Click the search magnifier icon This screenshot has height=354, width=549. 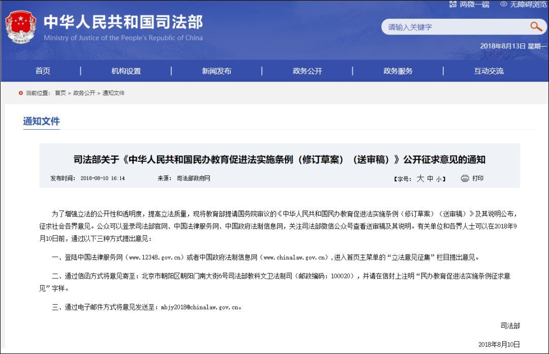click(x=536, y=27)
